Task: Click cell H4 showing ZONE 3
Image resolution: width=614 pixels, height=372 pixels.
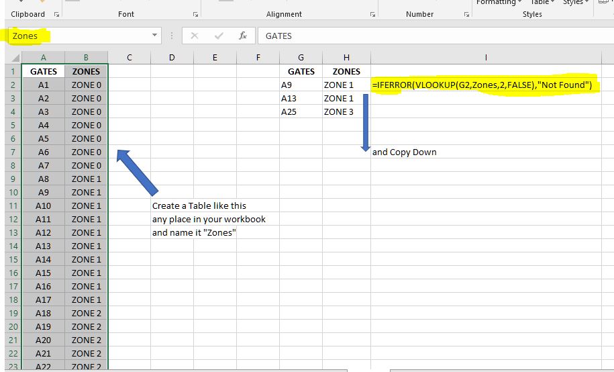Action: pyautogui.click(x=346, y=111)
